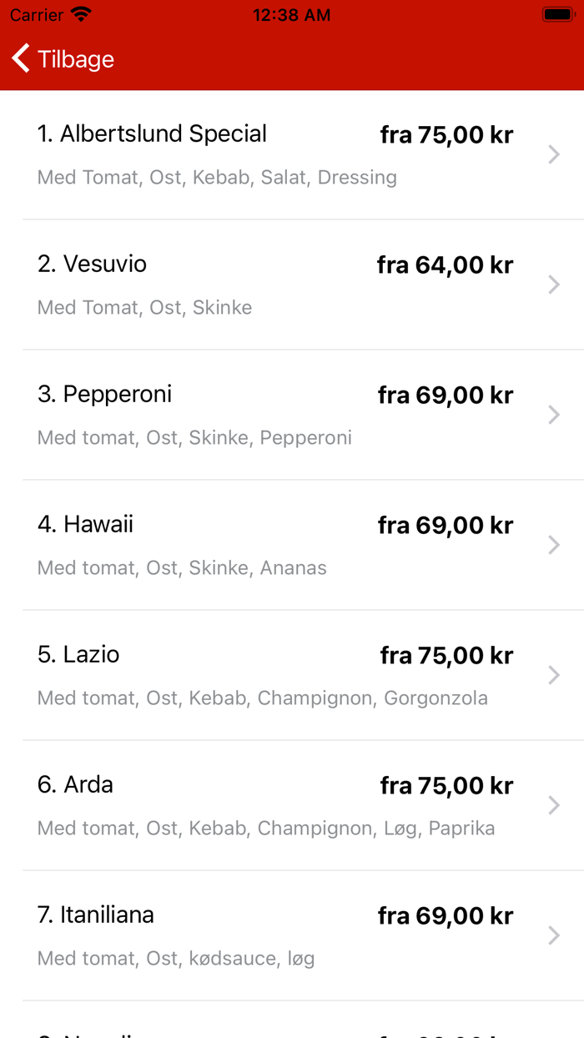The height and width of the screenshot is (1038, 584).
Task: Tap Itaniliana ingredients with kødsauce
Action: pos(176,959)
